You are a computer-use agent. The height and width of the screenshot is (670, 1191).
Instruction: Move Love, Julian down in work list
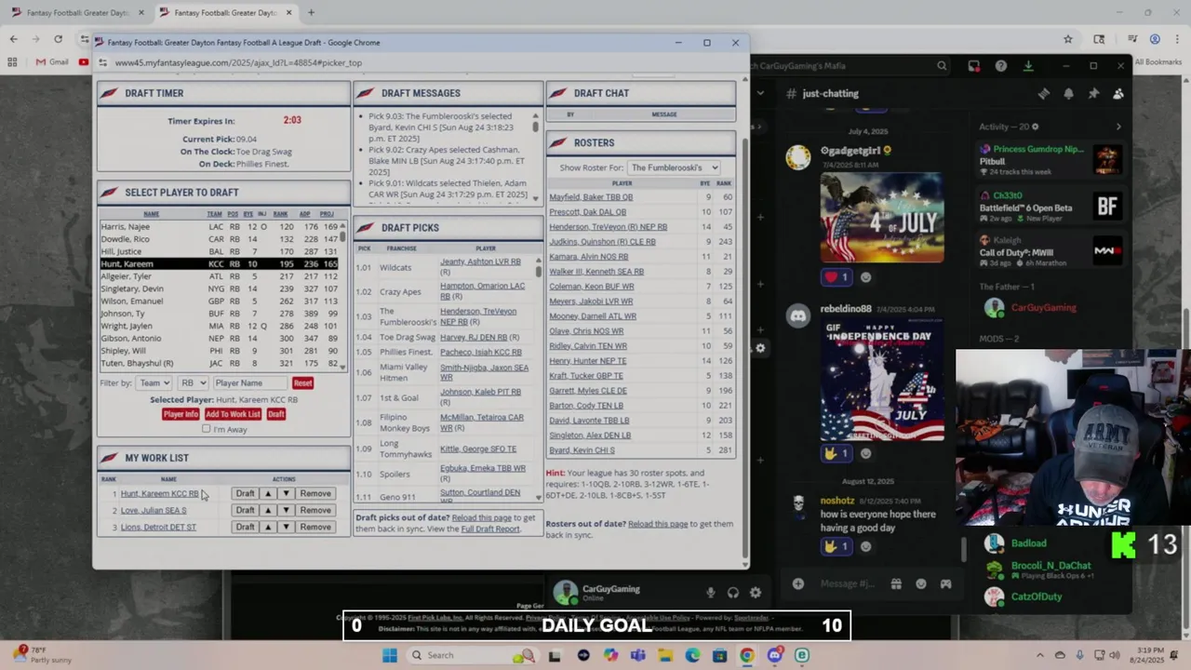(286, 510)
